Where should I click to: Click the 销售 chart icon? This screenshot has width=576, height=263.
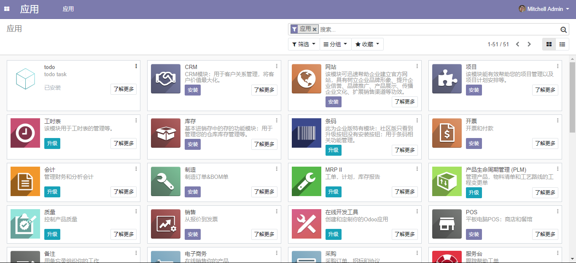pos(166,224)
